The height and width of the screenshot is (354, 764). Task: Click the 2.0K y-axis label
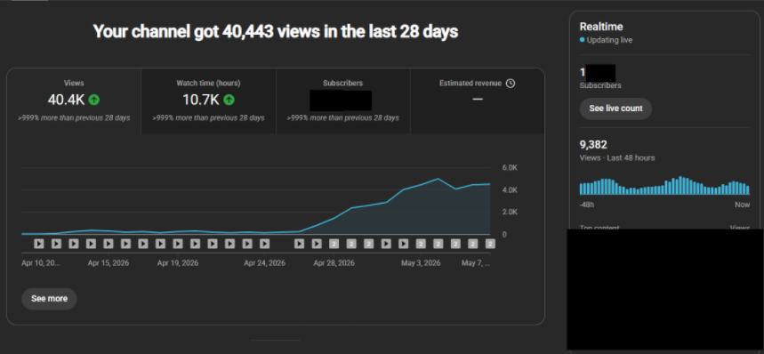pyautogui.click(x=510, y=213)
